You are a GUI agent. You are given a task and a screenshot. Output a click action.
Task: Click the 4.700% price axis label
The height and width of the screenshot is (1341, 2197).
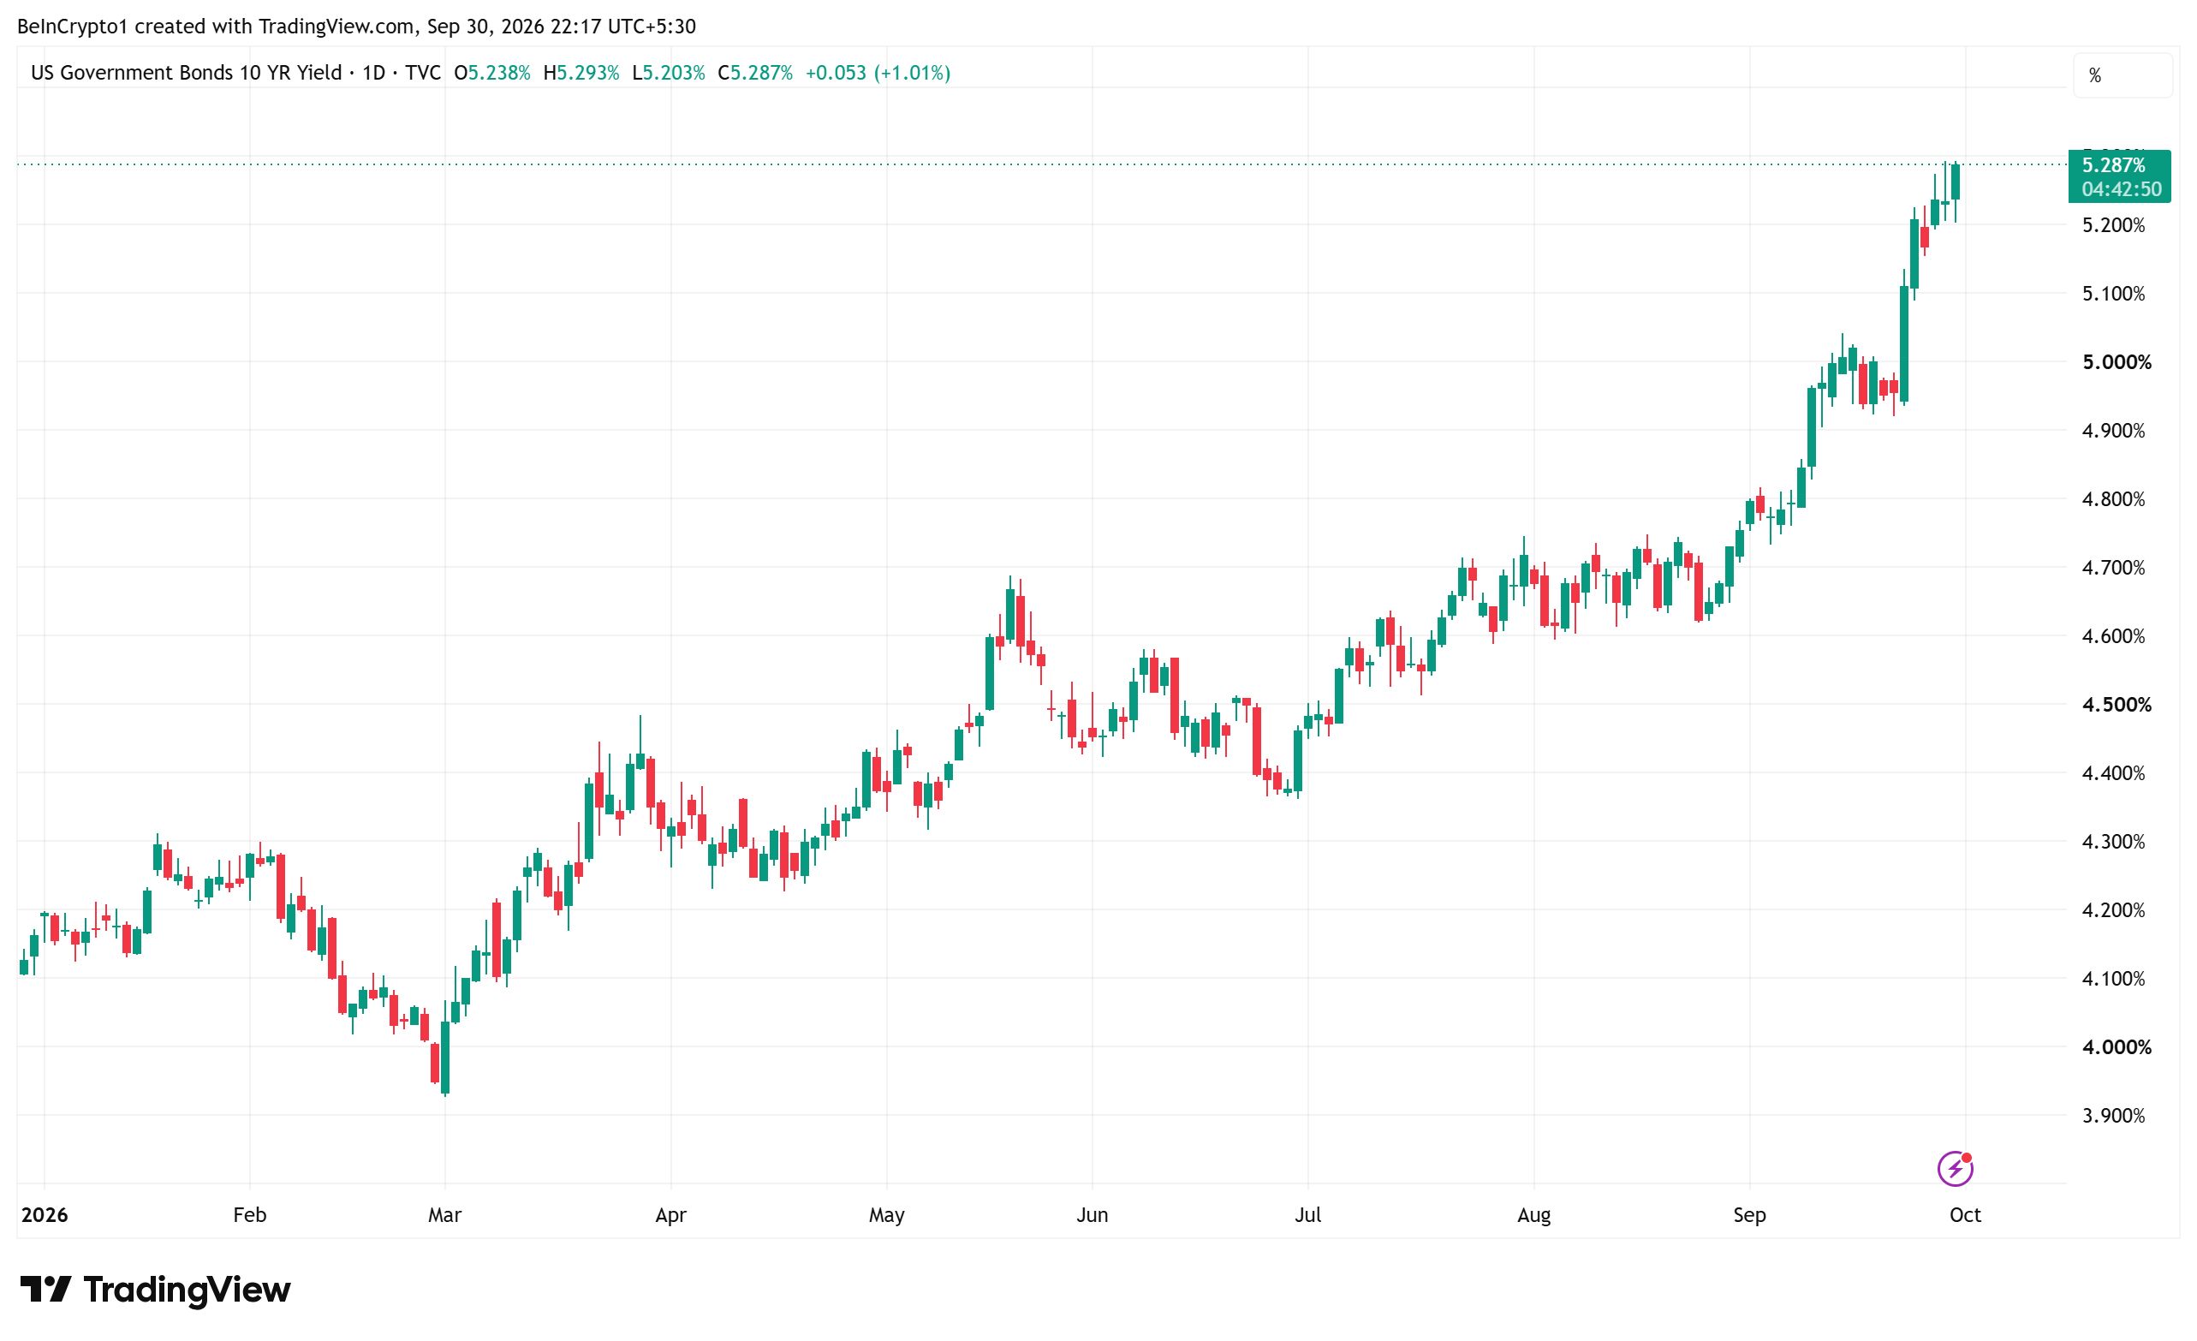pyautogui.click(x=2113, y=568)
